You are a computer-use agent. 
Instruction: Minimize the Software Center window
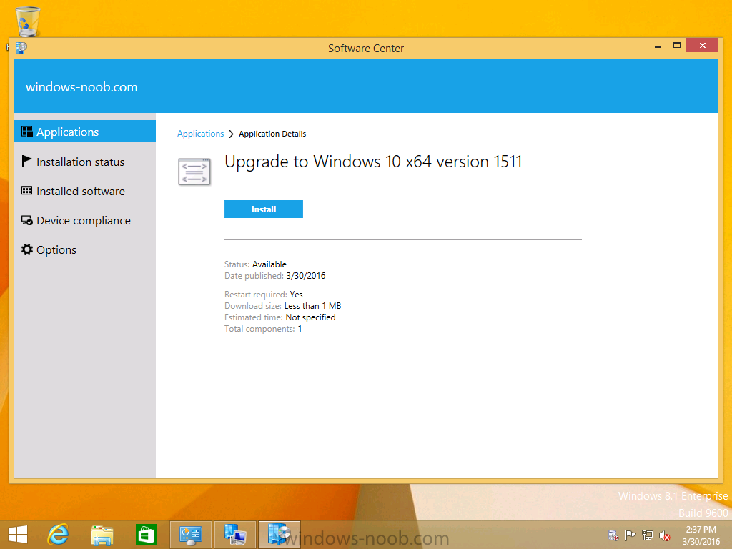658,46
